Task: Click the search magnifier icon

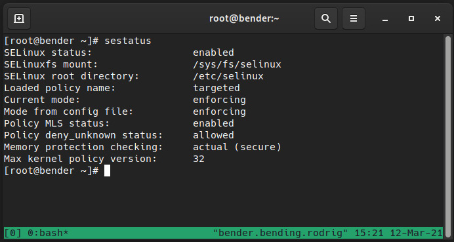Action: point(326,18)
